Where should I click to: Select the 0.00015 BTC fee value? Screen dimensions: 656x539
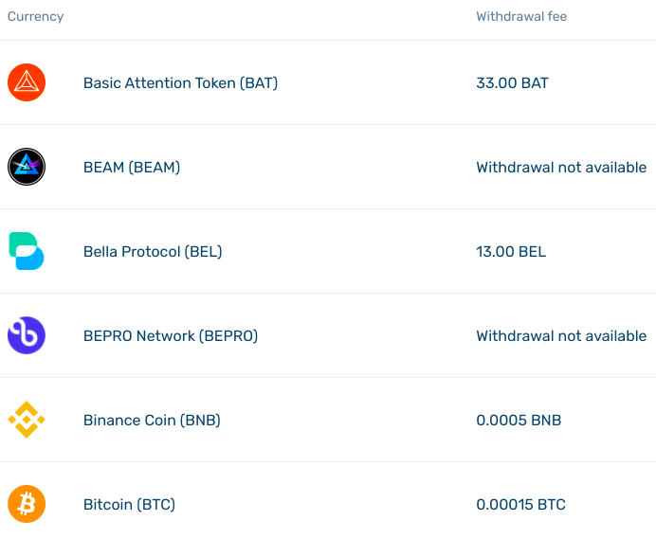click(520, 504)
